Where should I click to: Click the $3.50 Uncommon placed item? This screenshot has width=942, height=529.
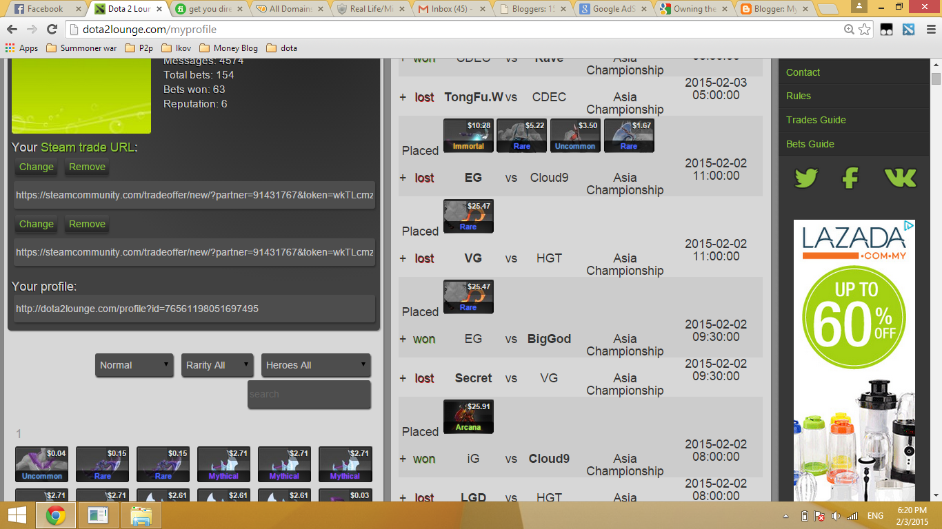tap(575, 136)
